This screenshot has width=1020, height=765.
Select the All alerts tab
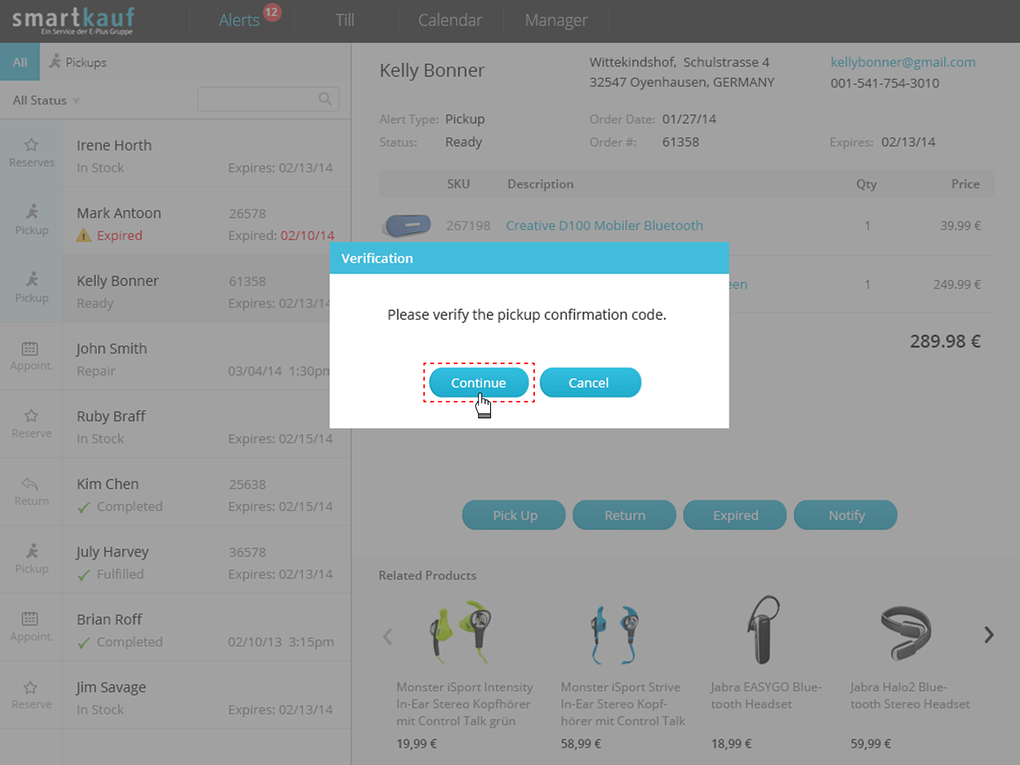20,62
